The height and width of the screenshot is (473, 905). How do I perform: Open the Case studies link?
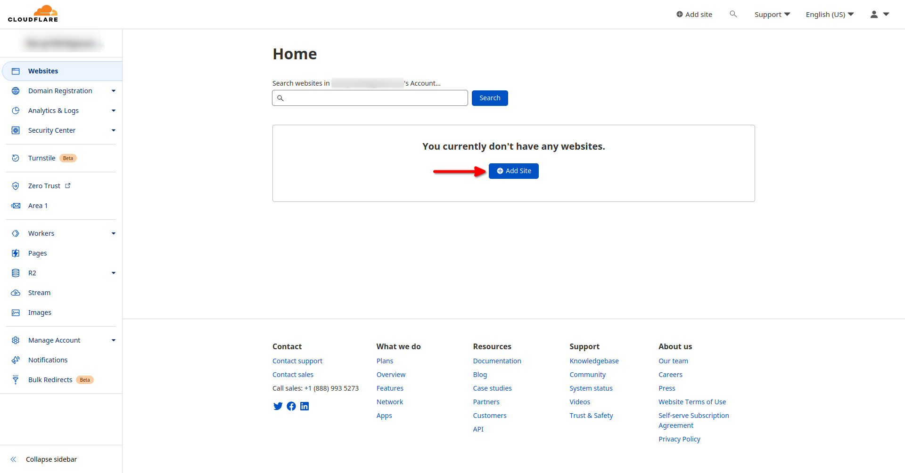pos(492,388)
